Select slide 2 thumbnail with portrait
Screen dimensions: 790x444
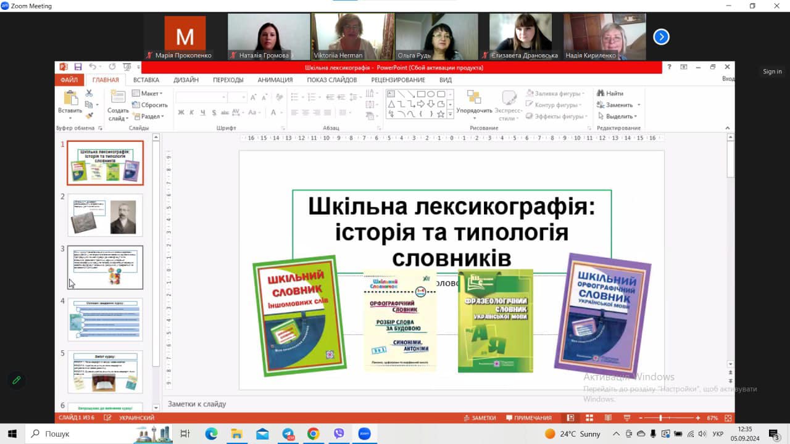(105, 215)
